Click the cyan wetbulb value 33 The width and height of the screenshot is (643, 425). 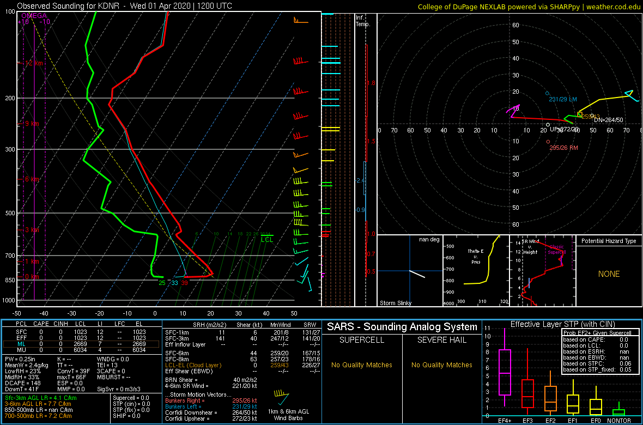coord(175,283)
